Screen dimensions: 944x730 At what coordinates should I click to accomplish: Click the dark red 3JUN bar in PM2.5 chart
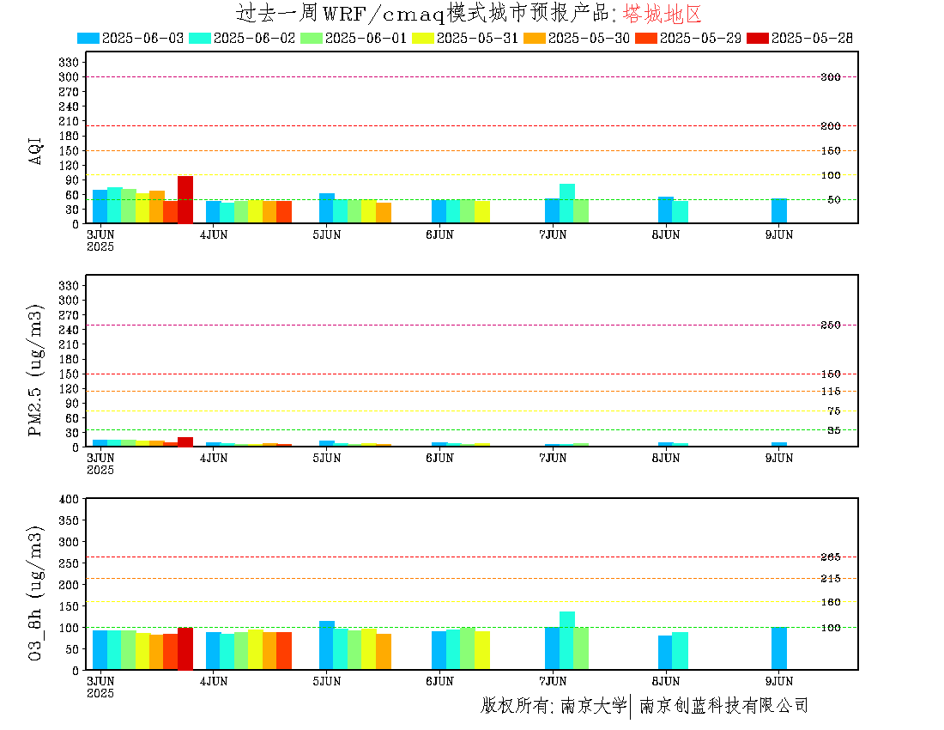pyautogui.click(x=185, y=442)
